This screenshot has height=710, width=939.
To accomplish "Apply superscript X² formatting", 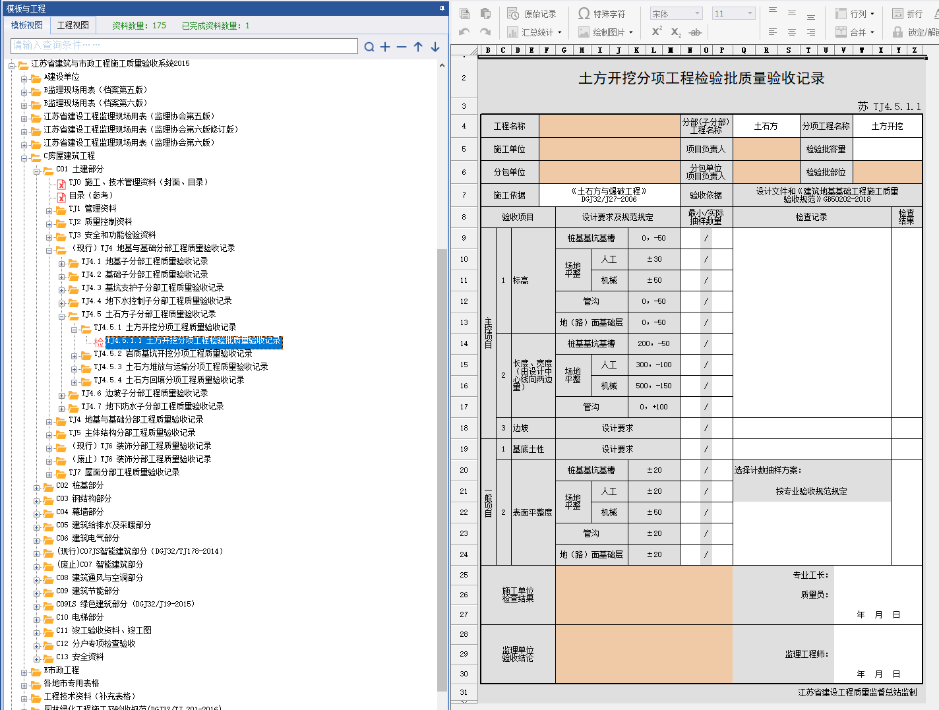I will [657, 32].
